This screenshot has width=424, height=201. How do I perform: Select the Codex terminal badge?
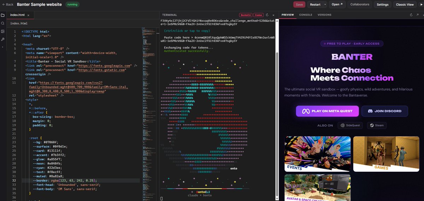coord(258,15)
